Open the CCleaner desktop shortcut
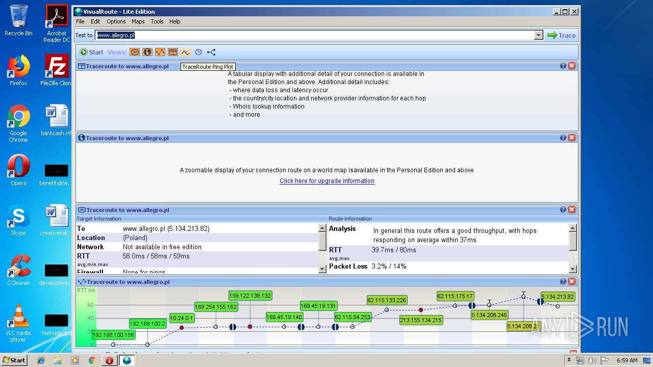This screenshot has width=653, height=367. tap(18, 270)
